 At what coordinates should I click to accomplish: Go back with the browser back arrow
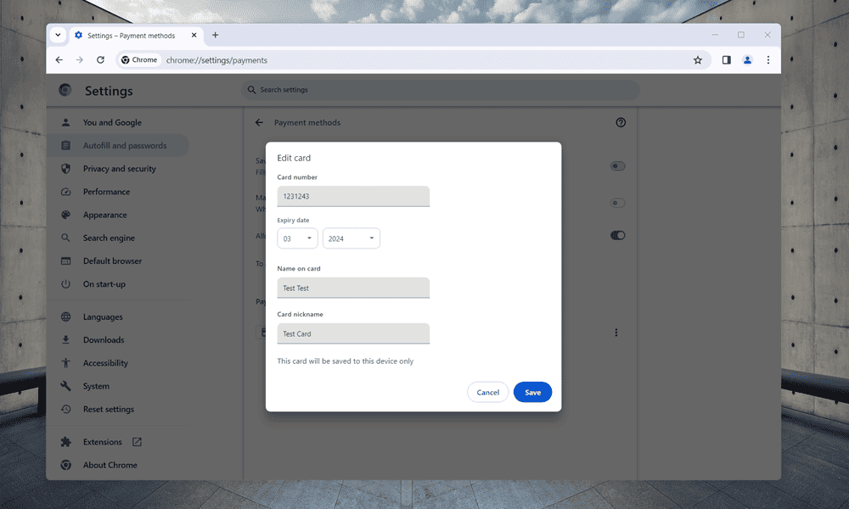click(59, 60)
